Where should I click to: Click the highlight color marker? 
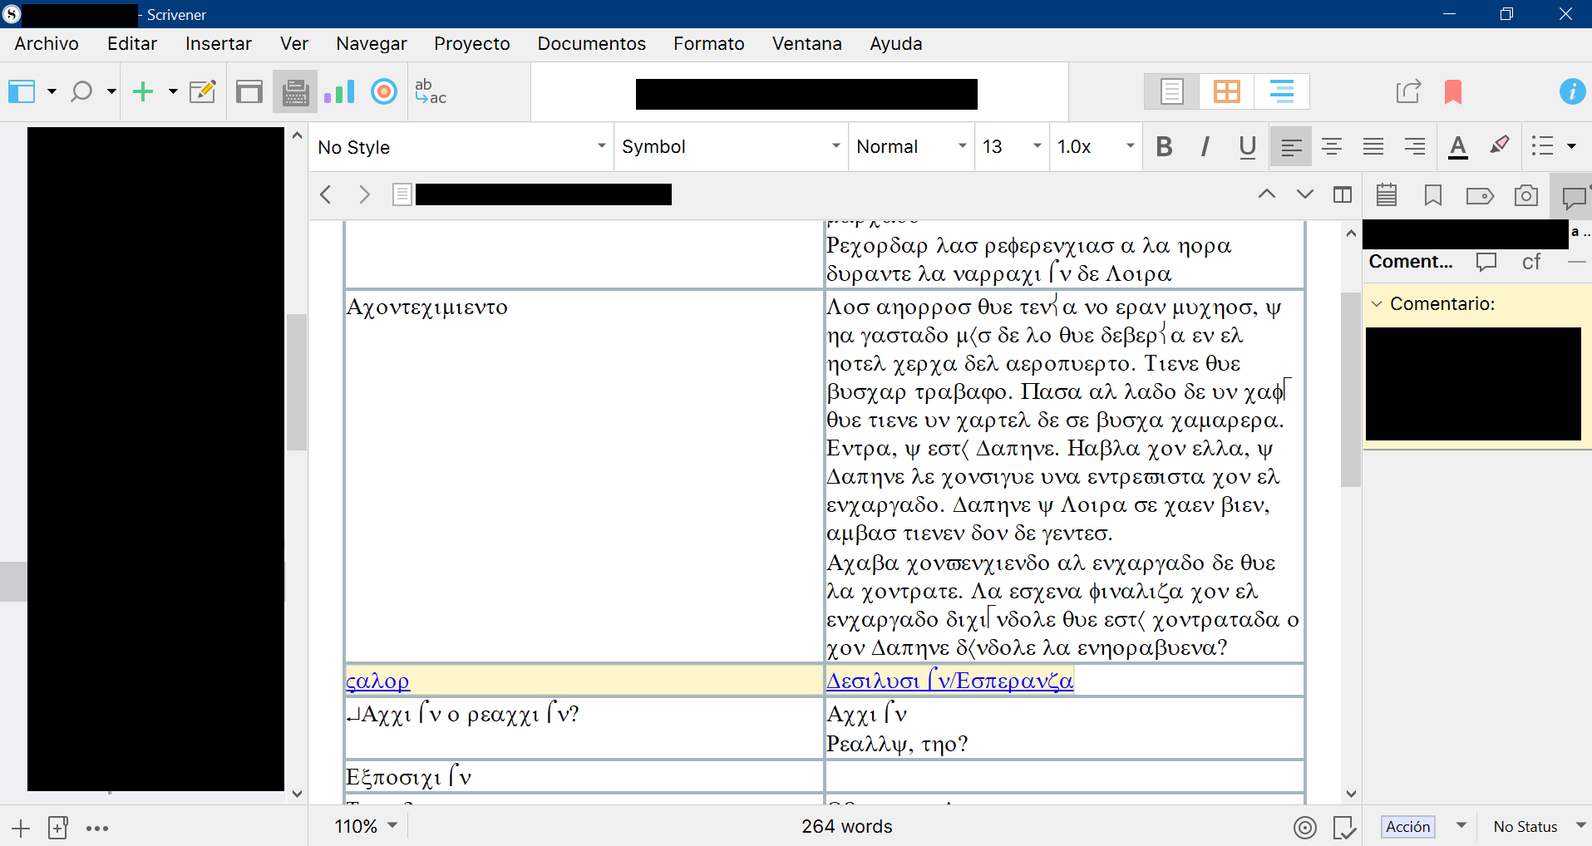[1500, 145]
